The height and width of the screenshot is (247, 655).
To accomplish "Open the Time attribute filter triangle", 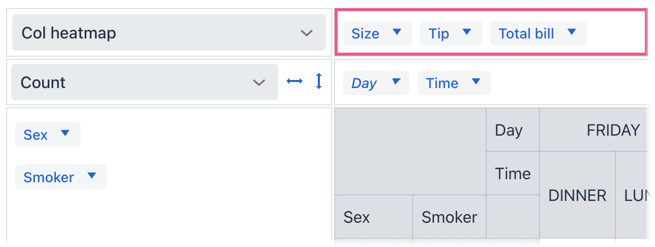I will click(476, 81).
